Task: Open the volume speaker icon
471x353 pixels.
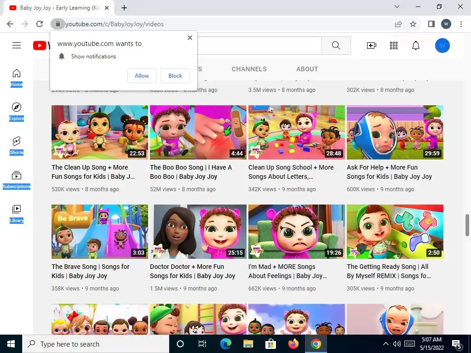Action: coord(397,344)
